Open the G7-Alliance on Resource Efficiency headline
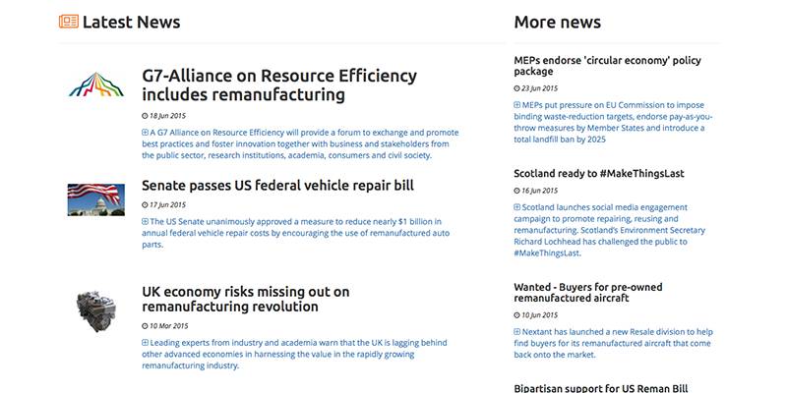 (279, 84)
